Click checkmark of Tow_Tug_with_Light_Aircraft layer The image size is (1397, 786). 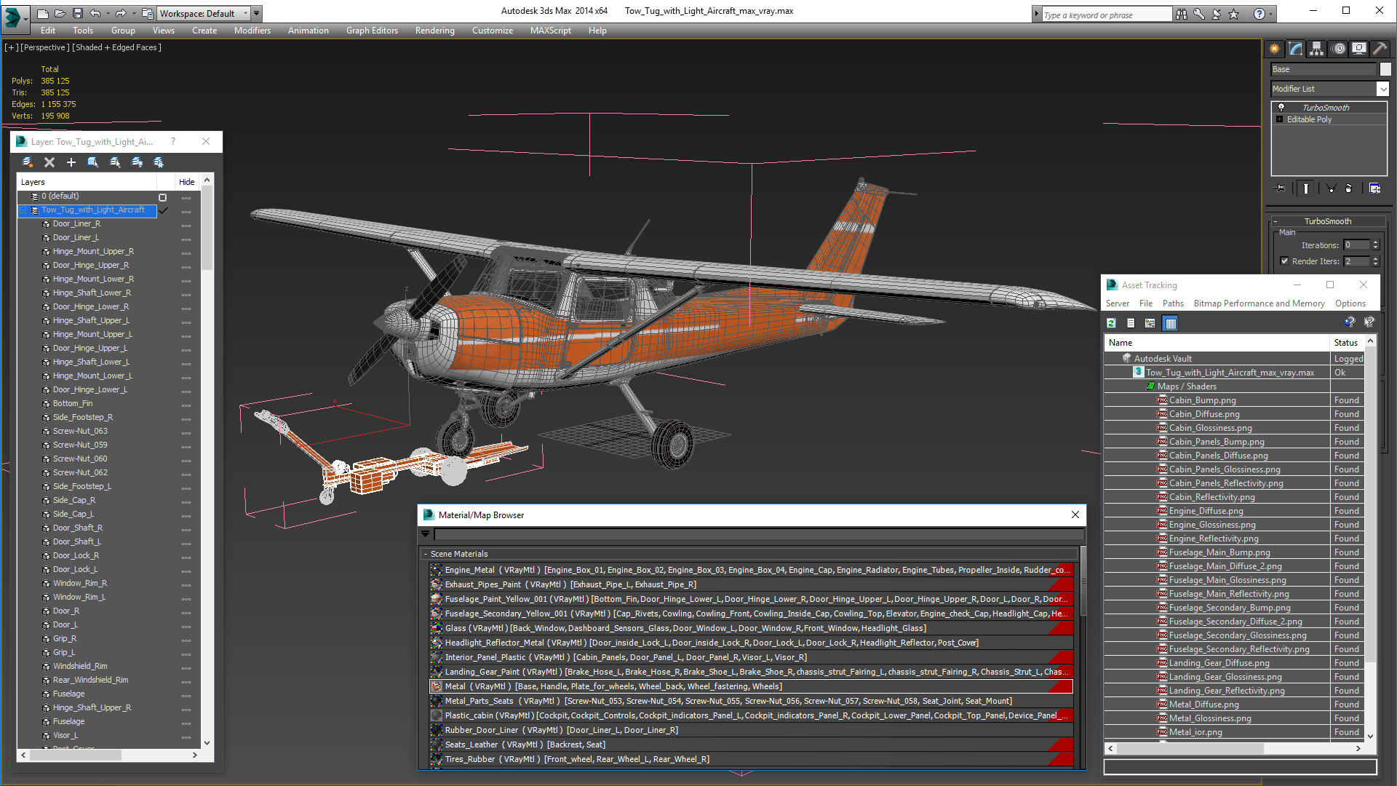click(163, 210)
